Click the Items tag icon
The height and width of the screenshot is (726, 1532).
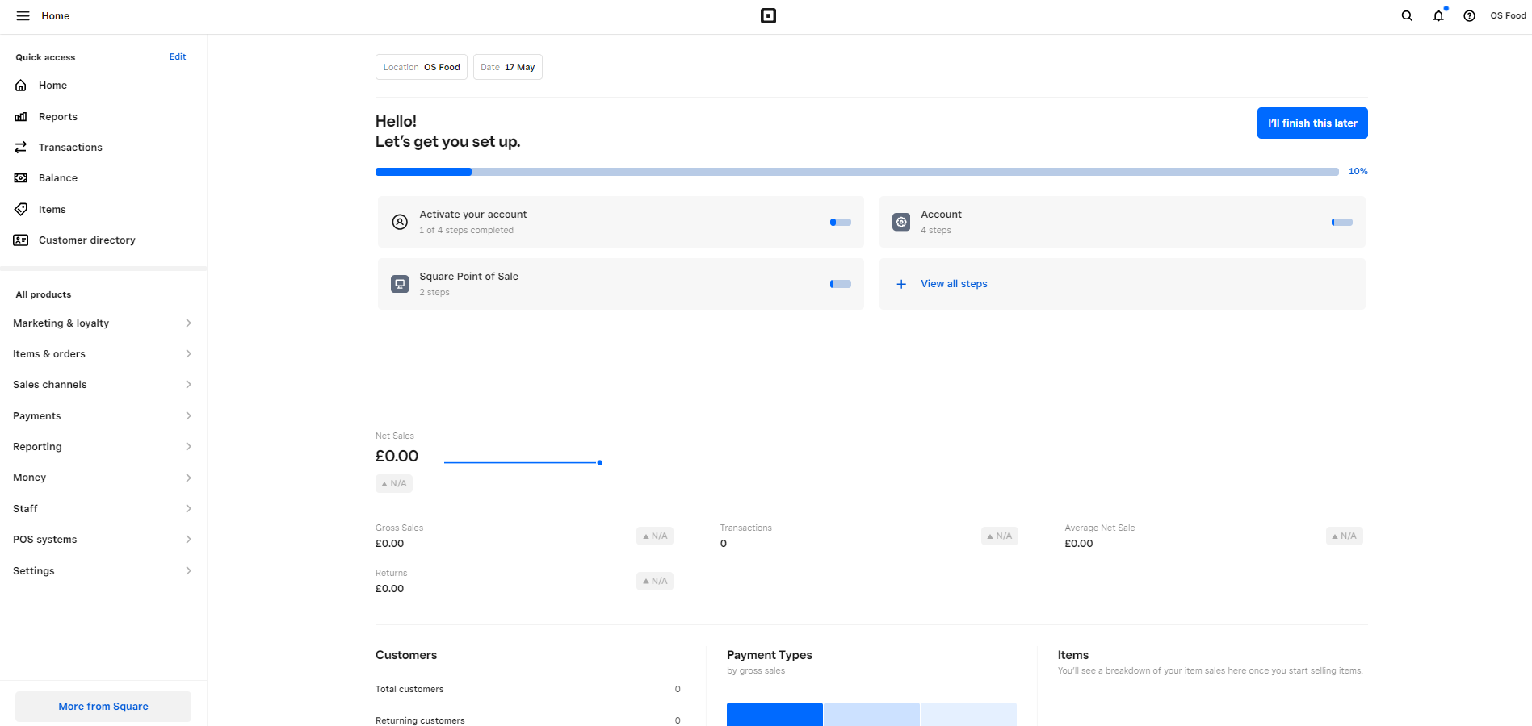21,210
